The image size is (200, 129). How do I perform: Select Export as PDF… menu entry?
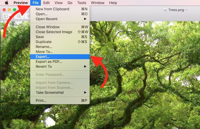(x=49, y=62)
